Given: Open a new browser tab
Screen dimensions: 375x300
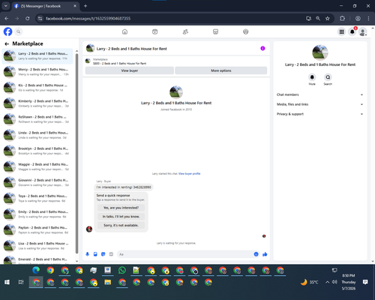Looking at the screenshot, I should click(85, 6).
